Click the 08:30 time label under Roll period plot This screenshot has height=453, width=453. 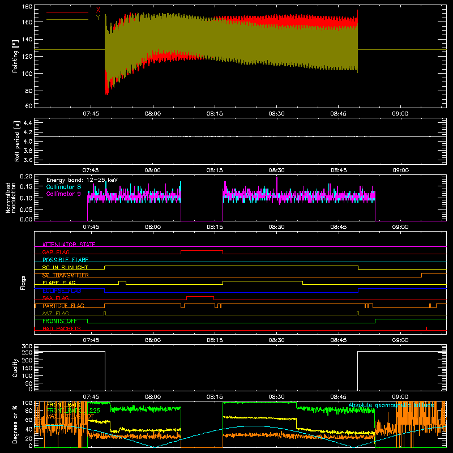[x=276, y=170]
